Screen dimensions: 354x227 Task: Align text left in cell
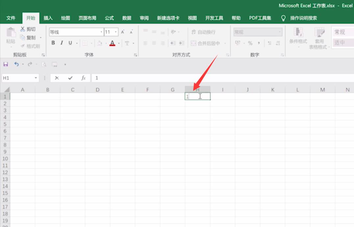coord(145,43)
